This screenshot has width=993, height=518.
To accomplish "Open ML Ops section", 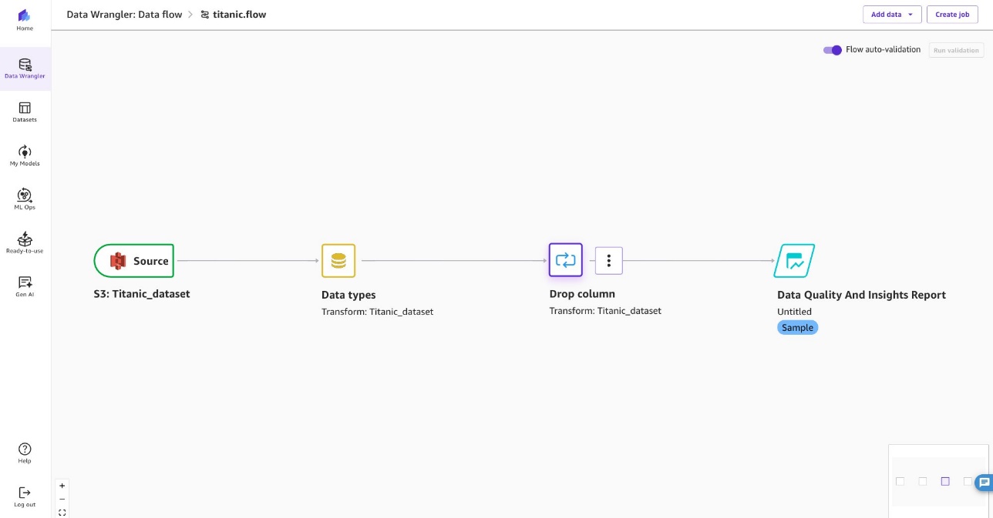I will pos(25,199).
